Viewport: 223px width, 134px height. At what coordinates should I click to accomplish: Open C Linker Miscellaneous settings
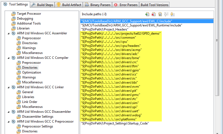pyautogui.click(x=32, y=107)
